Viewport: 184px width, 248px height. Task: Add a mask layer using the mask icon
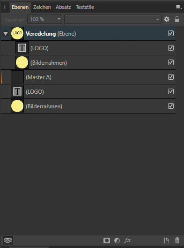107,240
